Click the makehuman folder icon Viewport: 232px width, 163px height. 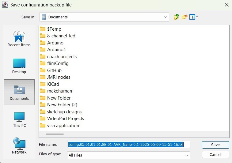43,91
